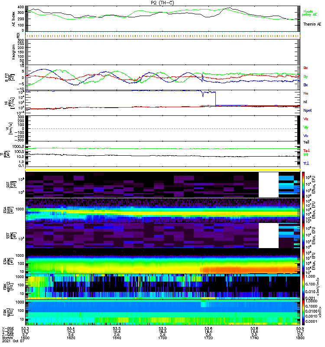Click the plot title 'P2 (TH-C)'
Viewport: 325px width, 347px height.
(x=162, y=3)
